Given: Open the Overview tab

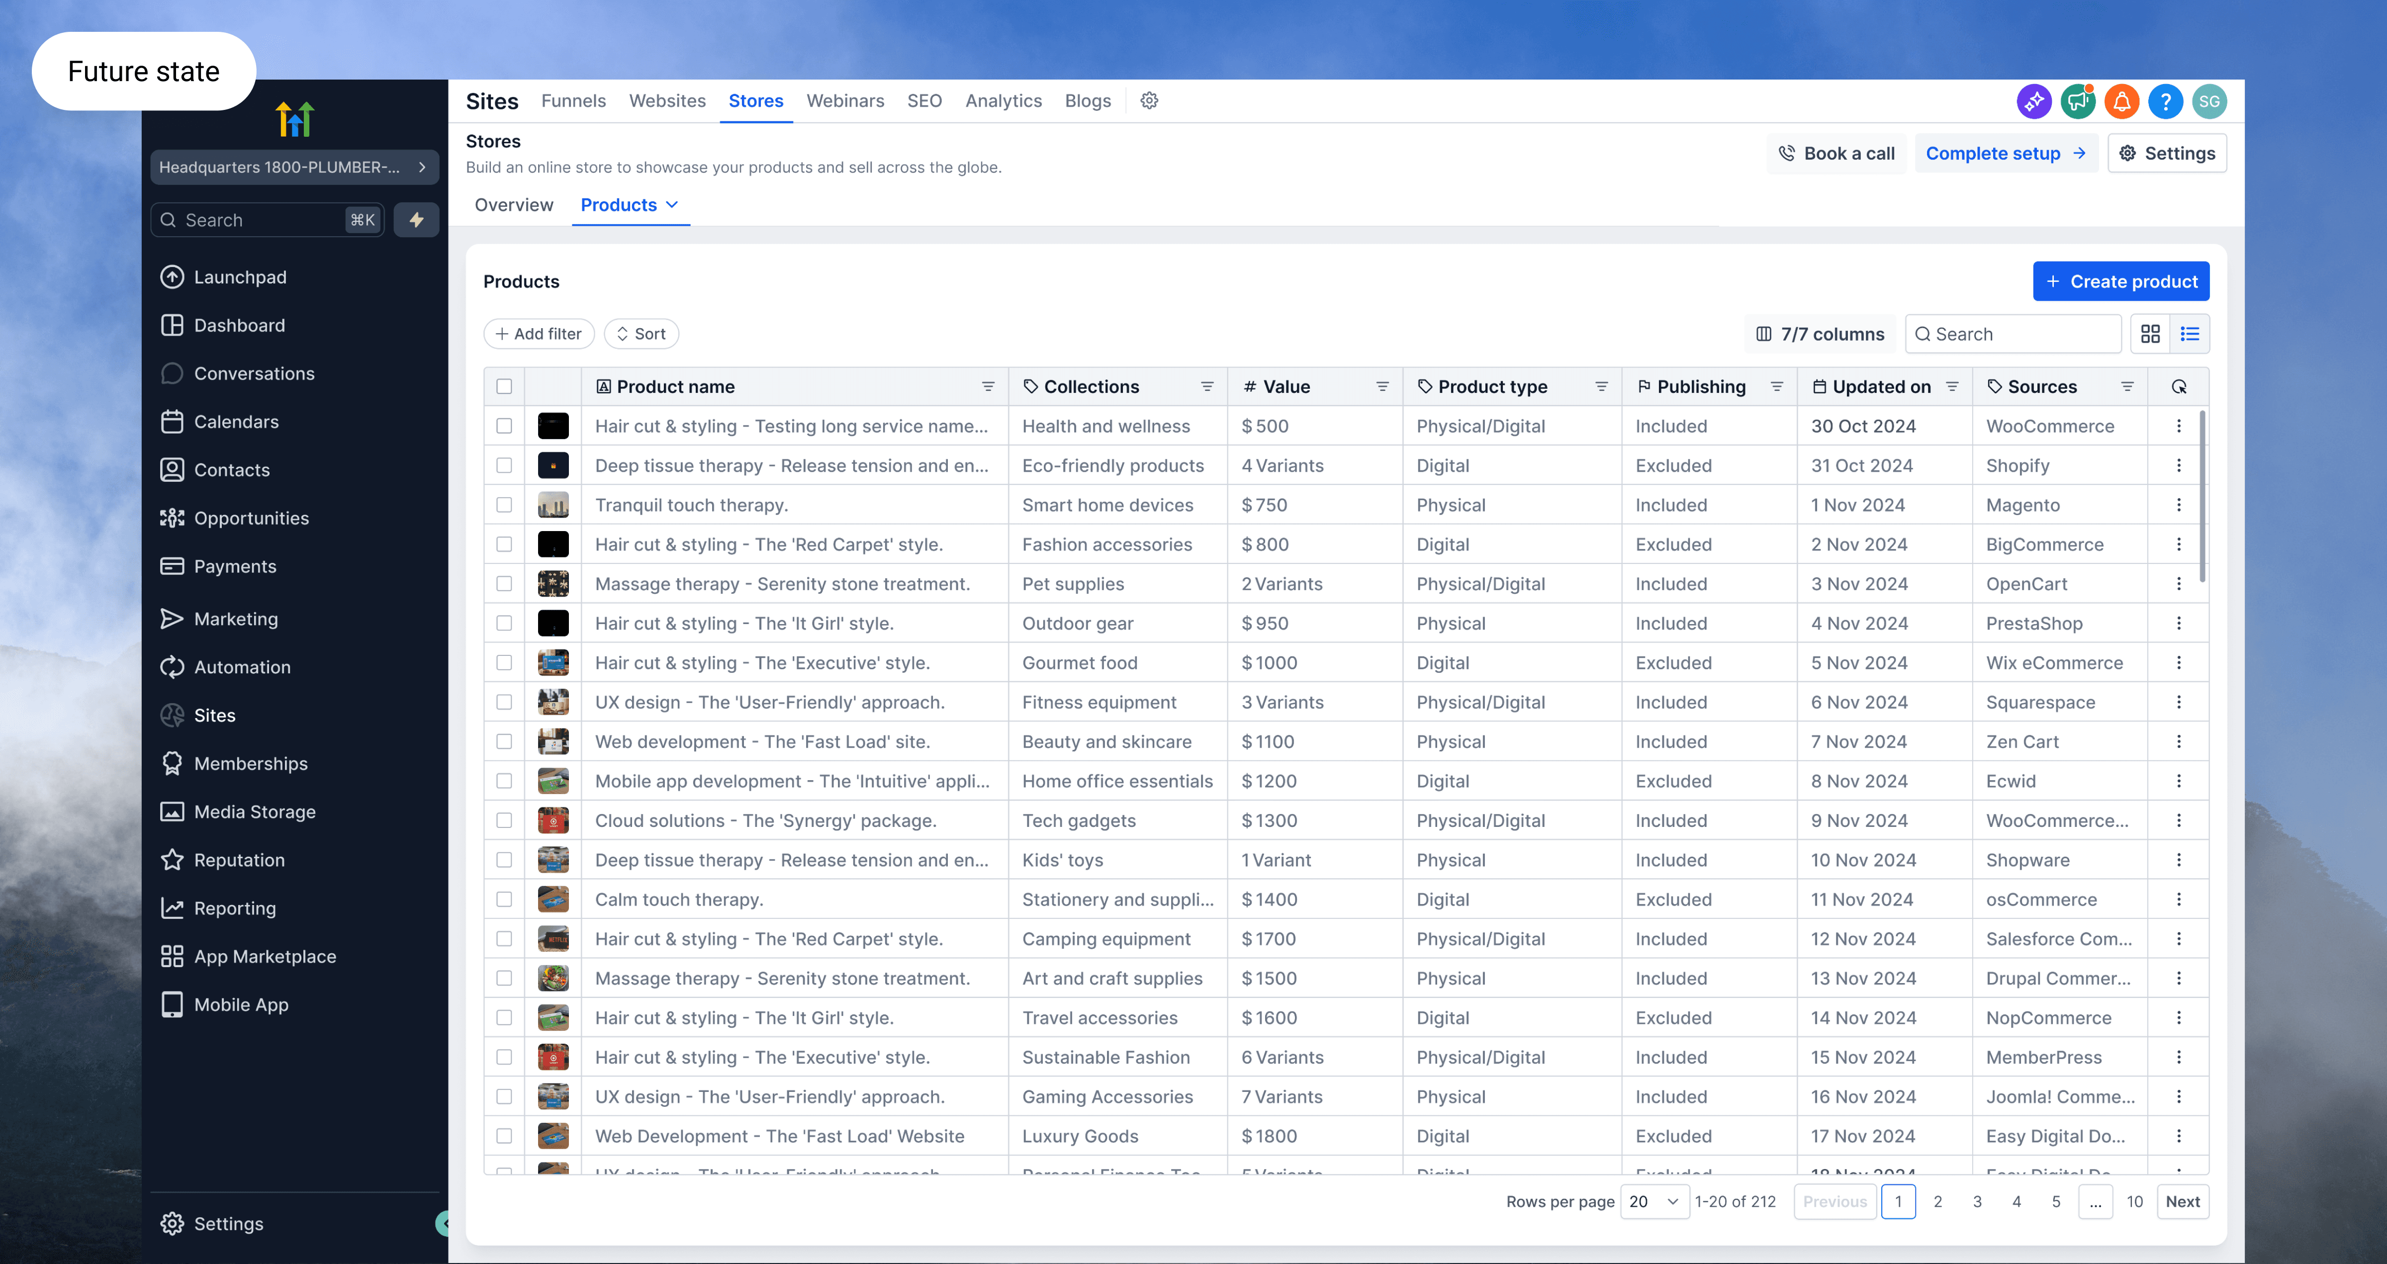Looking at the screenshot, I should tap(513, 205).
